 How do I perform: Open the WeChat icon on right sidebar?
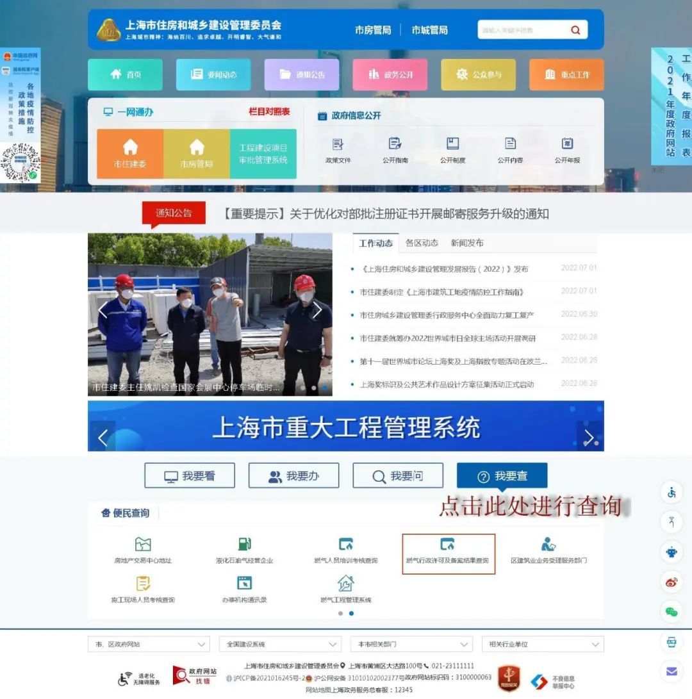671,612
